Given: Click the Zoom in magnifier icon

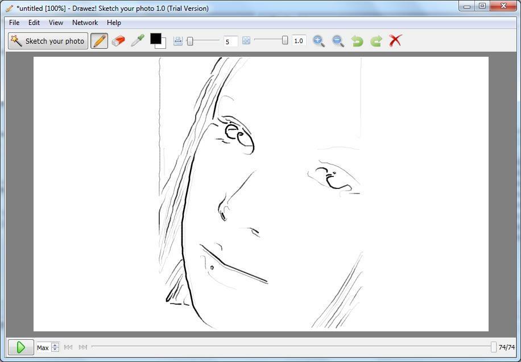Looking at the screenshot, I should pyautogui.click(x=319, y=41).
